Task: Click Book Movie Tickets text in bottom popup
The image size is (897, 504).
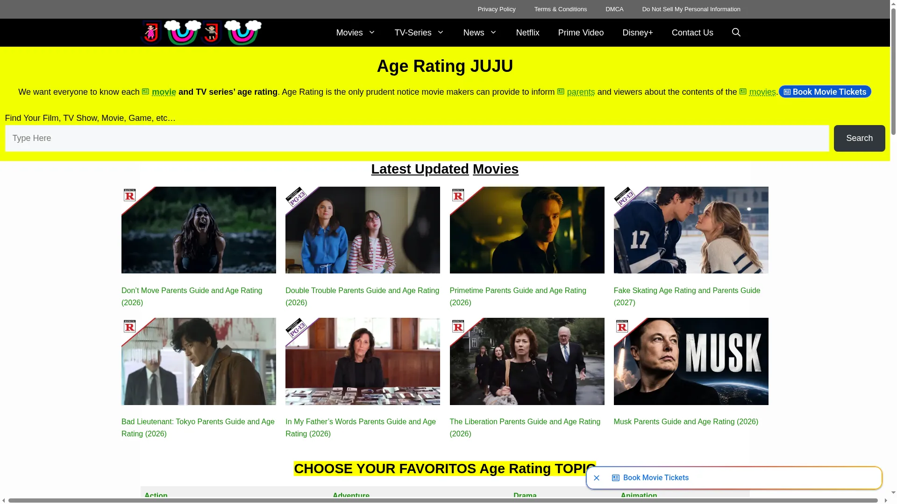Action: (x=656, y=478)
